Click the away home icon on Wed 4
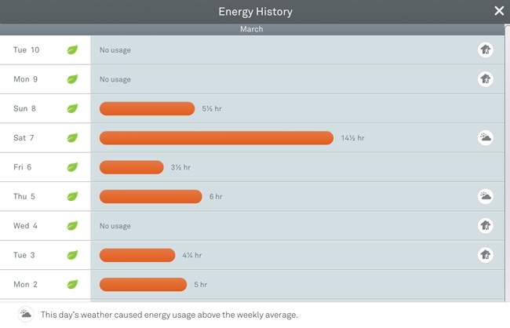 tap(486, 226)
